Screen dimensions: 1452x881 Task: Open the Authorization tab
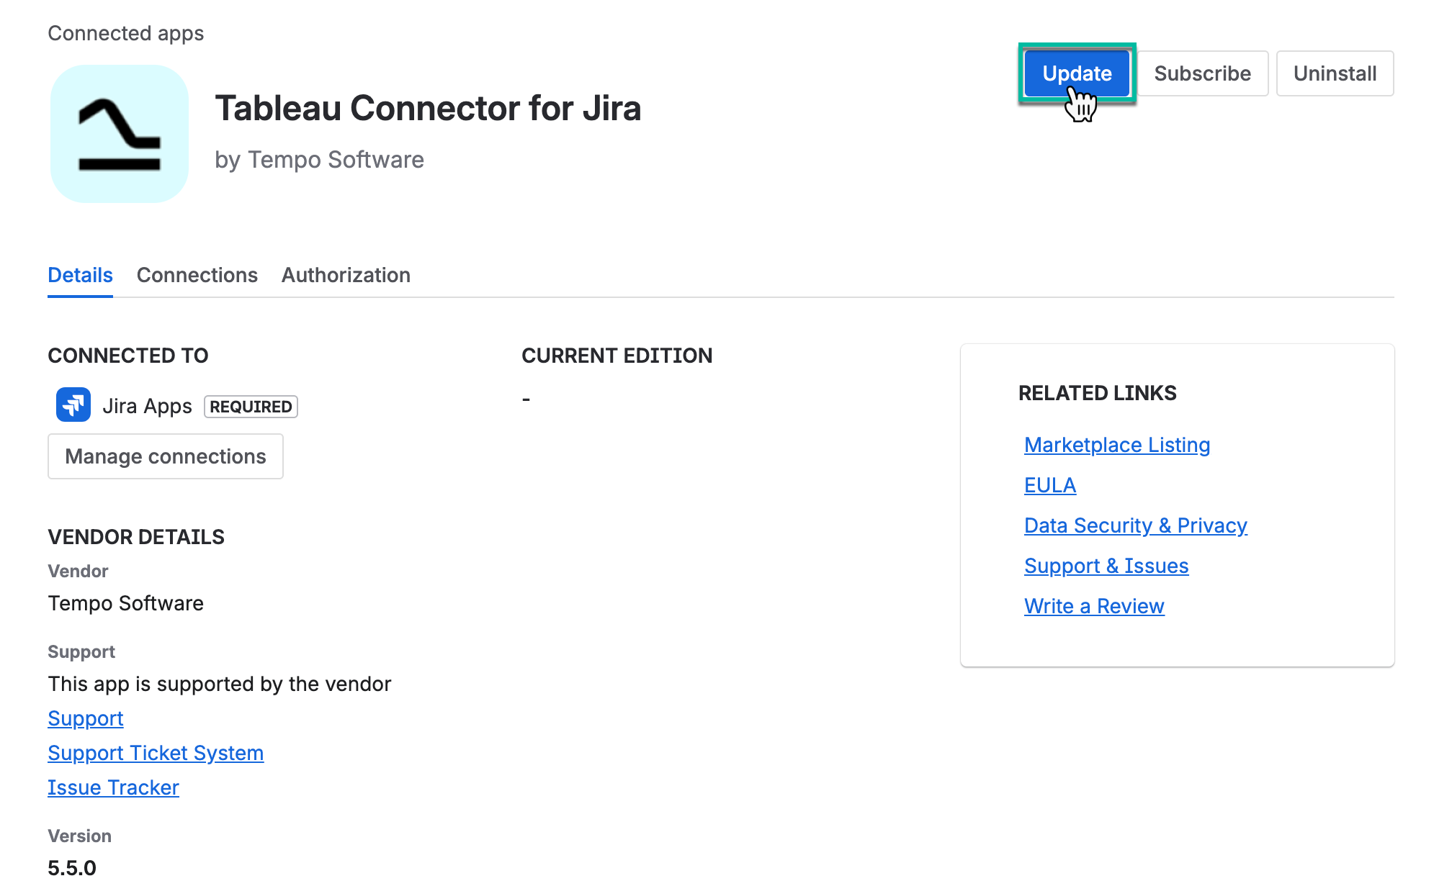[x=346, y=275]
